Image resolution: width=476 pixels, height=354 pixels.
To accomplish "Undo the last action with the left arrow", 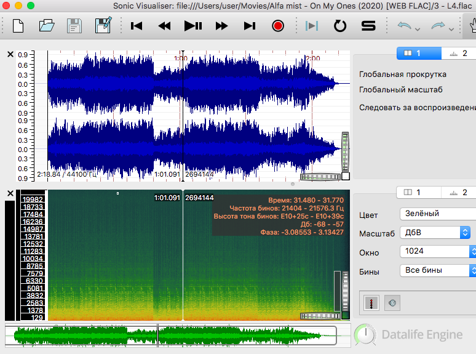I will pyautogui.click(x=405, y=26).
